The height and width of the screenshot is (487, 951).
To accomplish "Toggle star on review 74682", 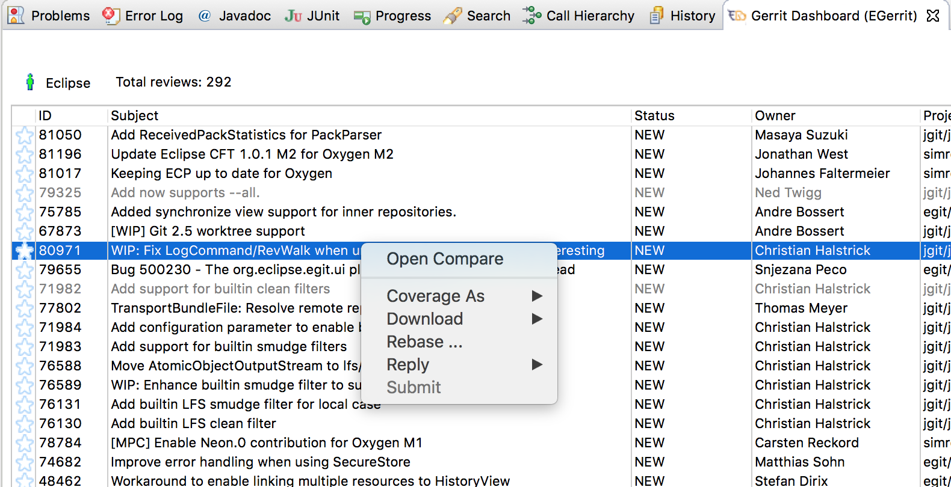I will [x=25, y=462].
